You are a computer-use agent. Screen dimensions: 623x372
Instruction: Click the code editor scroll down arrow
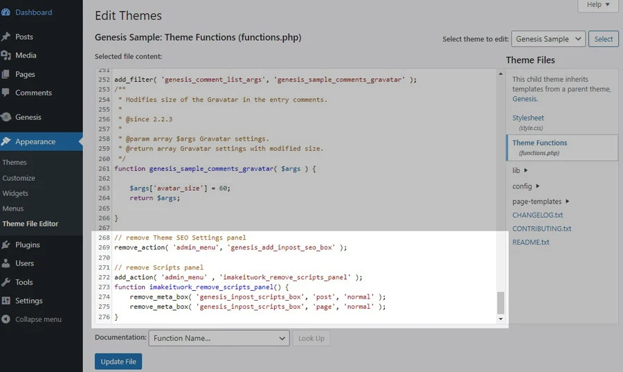point(500,319)
